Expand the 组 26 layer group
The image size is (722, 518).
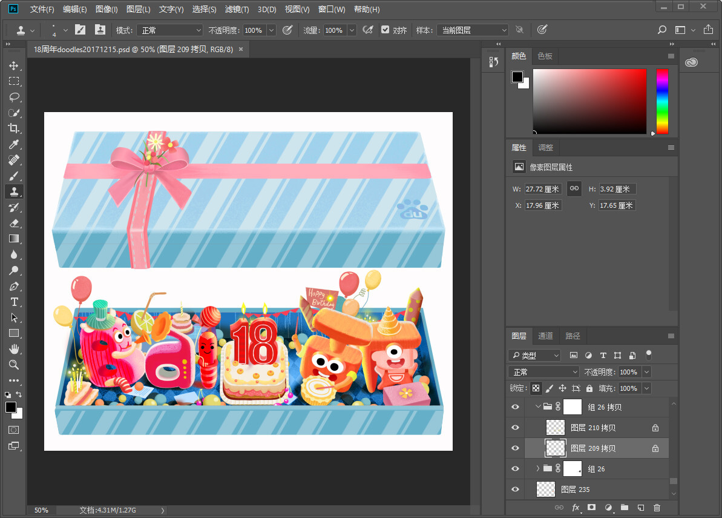(537, 469)
